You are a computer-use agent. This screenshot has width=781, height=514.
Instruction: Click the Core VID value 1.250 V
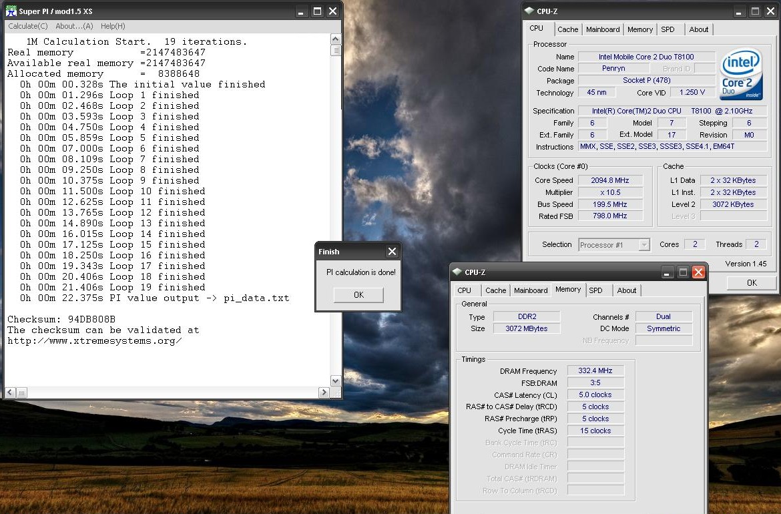click(692, 92)
